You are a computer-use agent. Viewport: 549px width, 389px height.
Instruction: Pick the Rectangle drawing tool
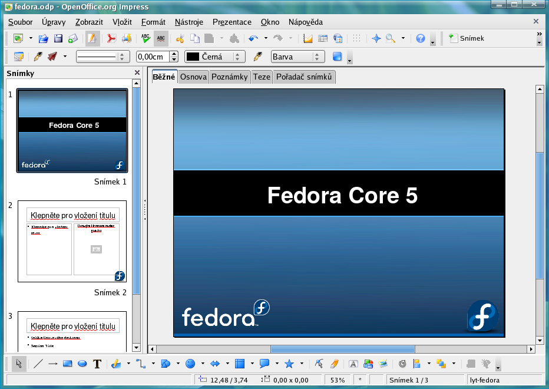tap(68, 364)
